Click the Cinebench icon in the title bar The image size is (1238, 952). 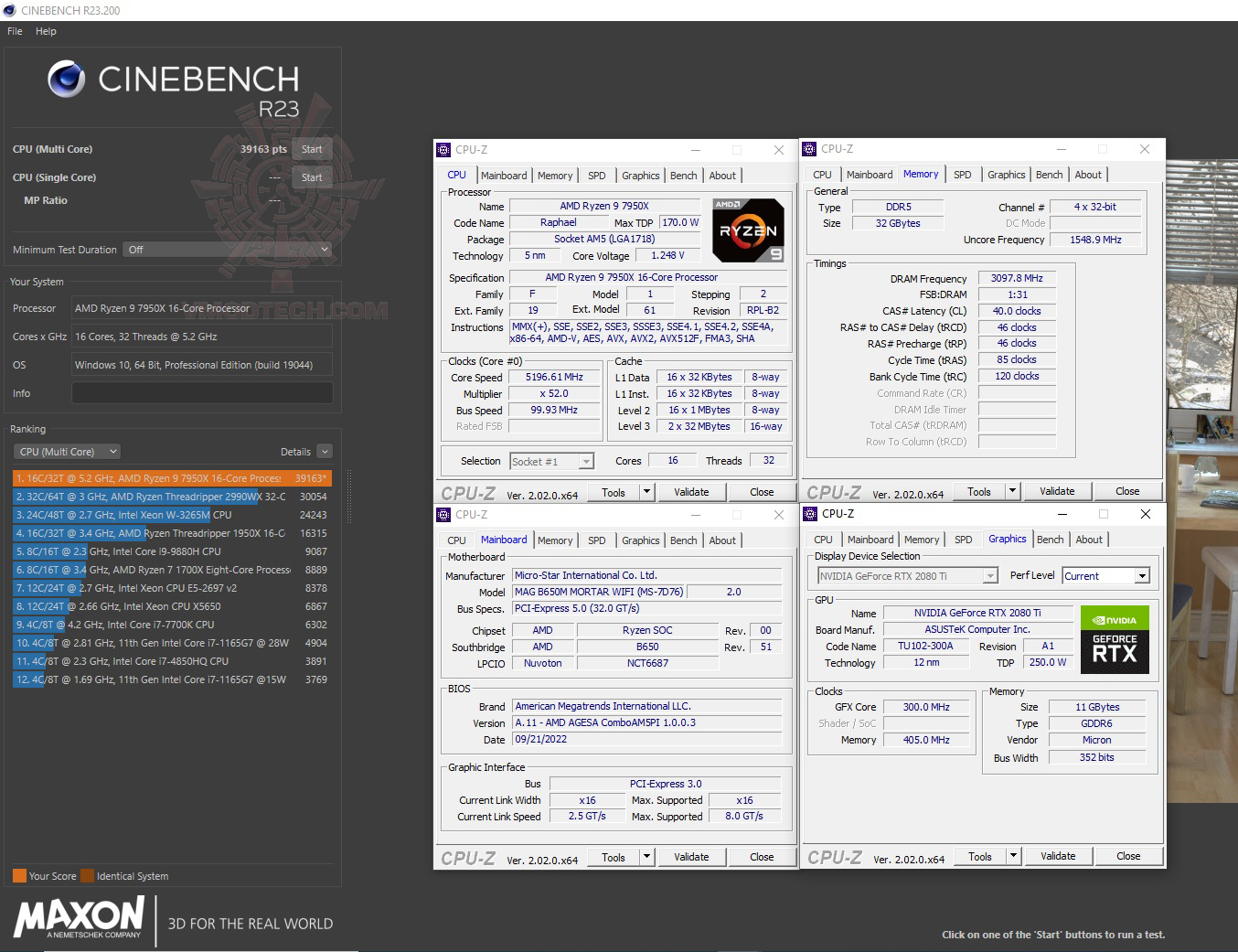[9, 9]
